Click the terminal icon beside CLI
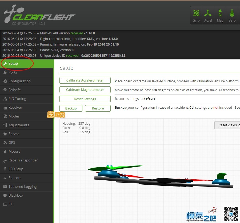 click(x=5, y=204)
